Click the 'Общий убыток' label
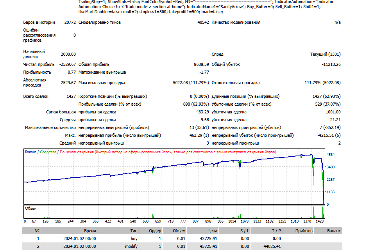 225,64
